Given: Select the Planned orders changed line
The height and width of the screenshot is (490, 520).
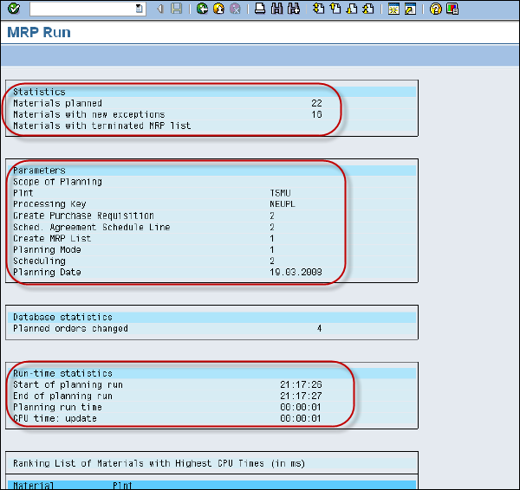Looking at the screenshot, I should tap(71, 329).
